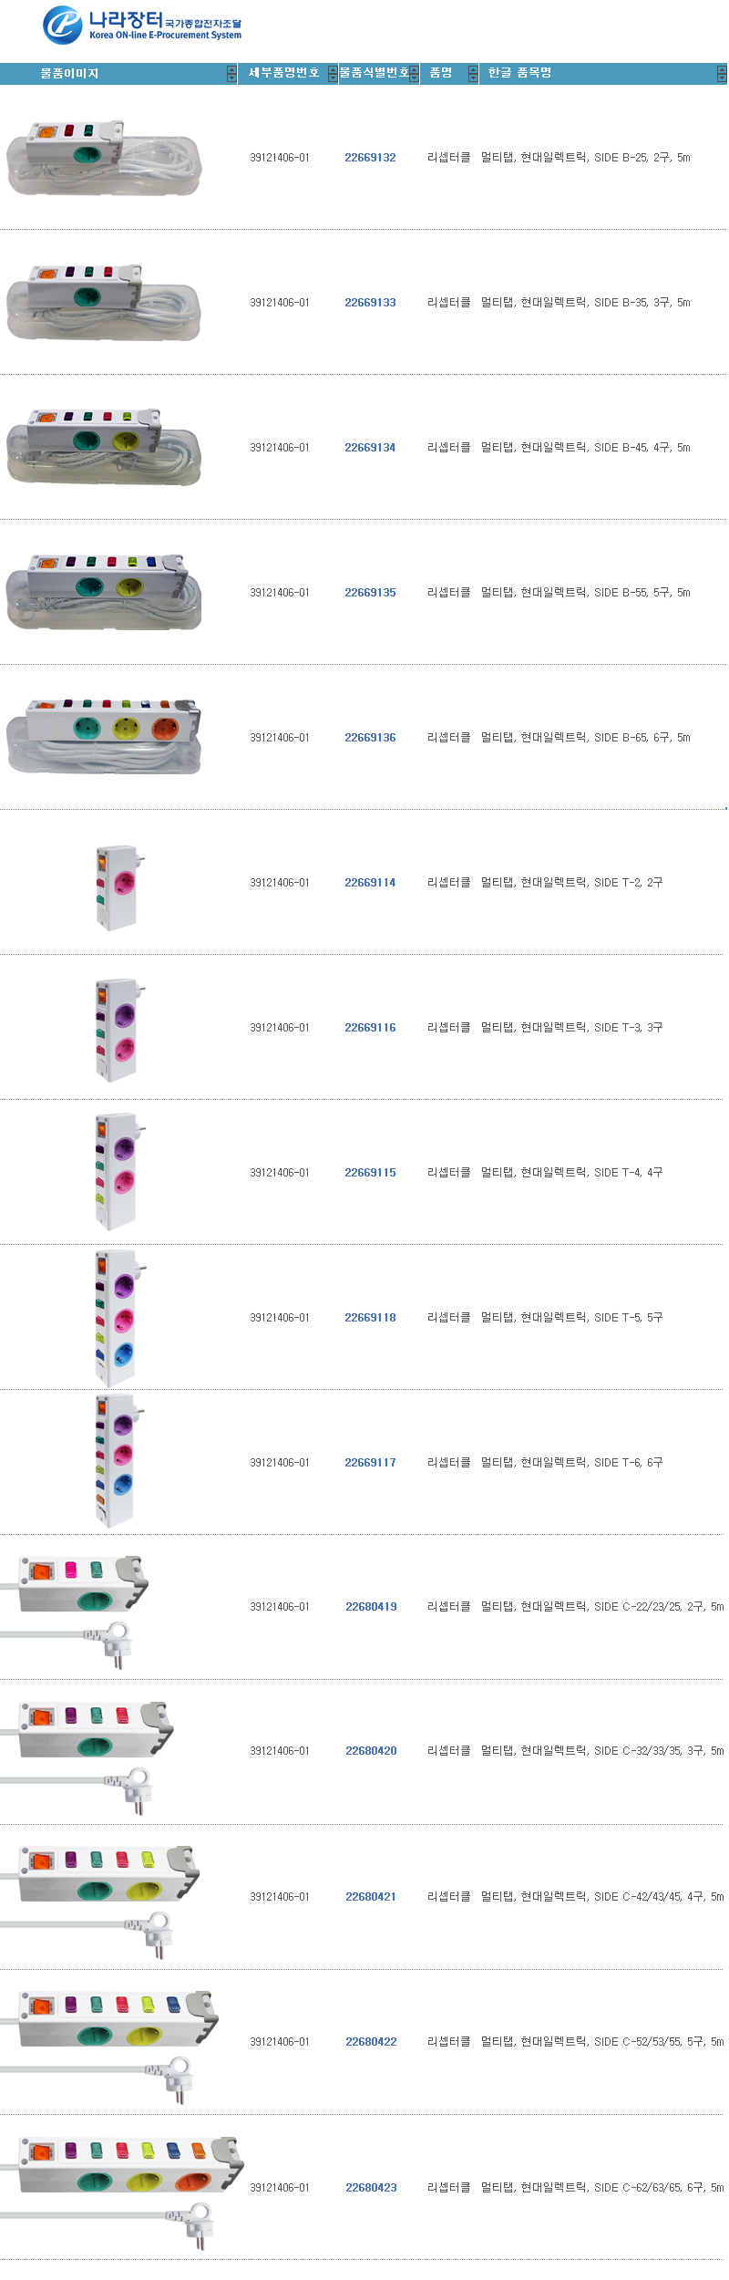Click the sort icon in 한글 품목명 header
Image resolution: width=729 pixels, height=2280 pixels.
coord(722,74)
